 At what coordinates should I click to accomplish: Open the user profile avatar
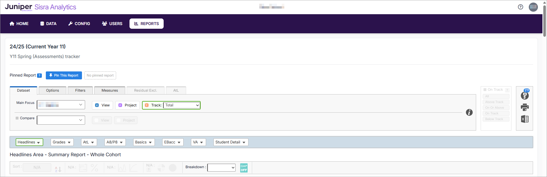pyautogui.click(x=533, y=7)
